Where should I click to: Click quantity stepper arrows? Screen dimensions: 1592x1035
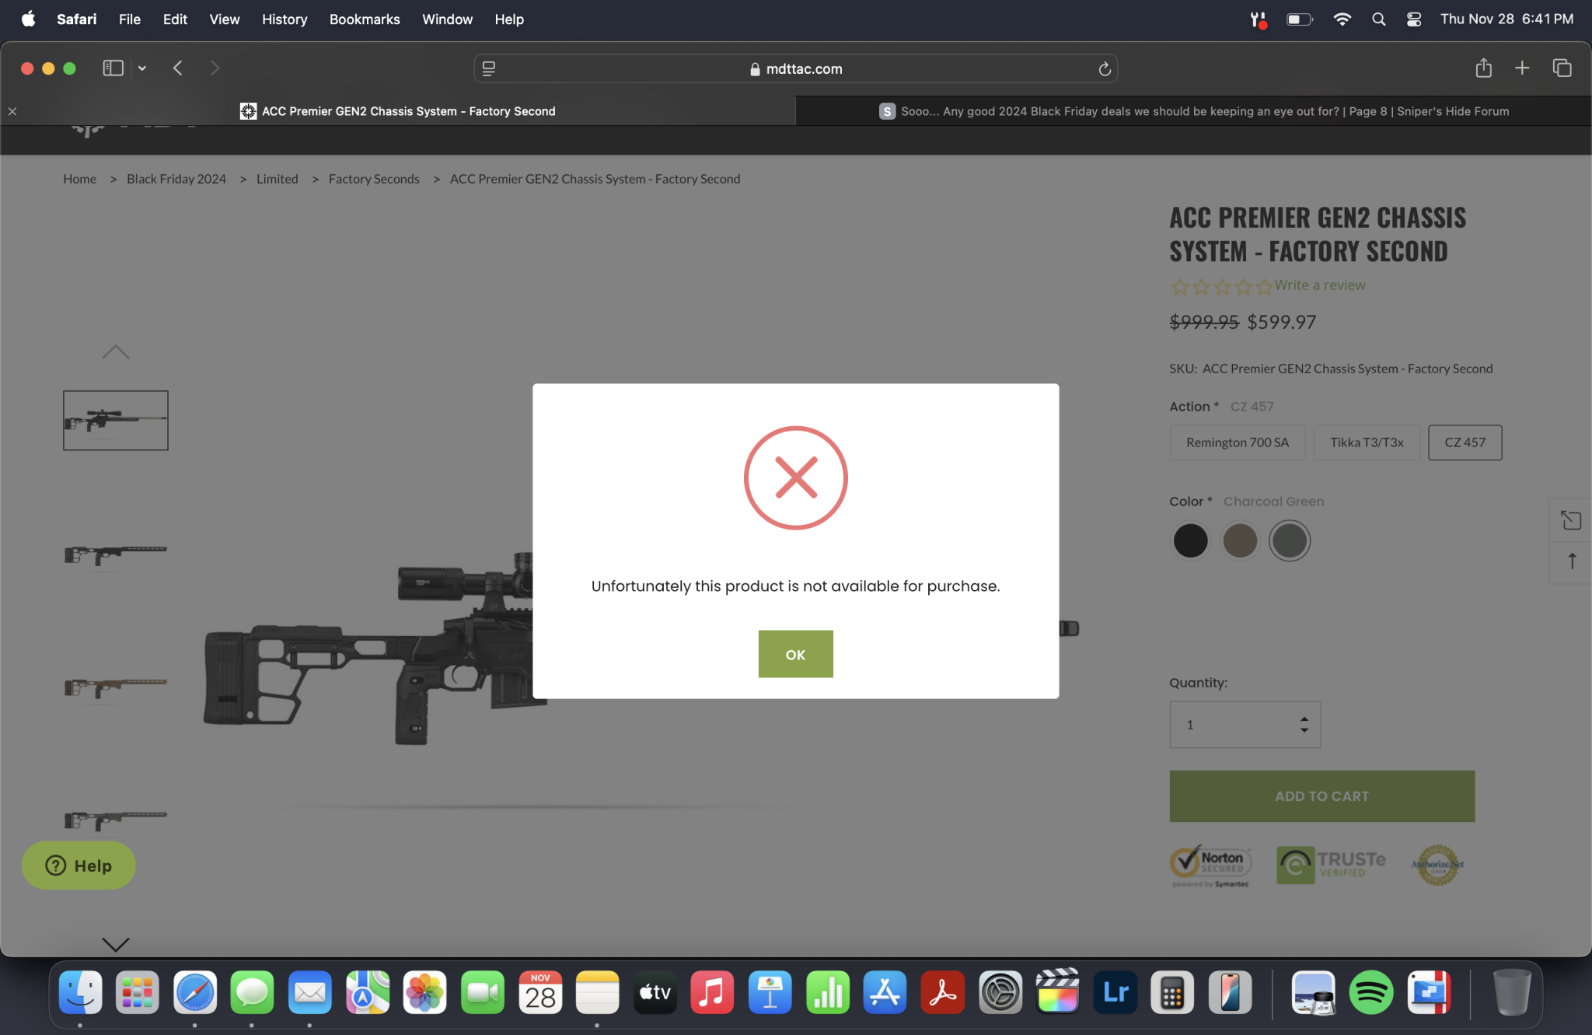tap(1304, 725)
